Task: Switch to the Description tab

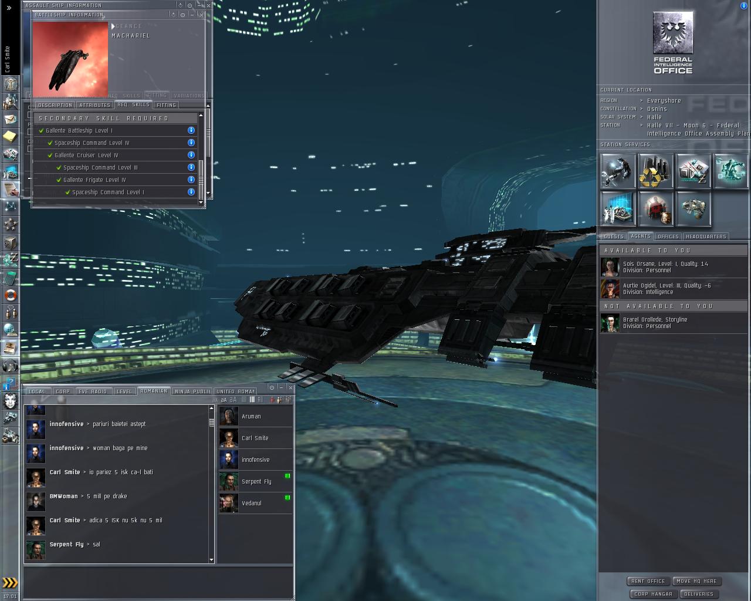Action: coord(55,105)
